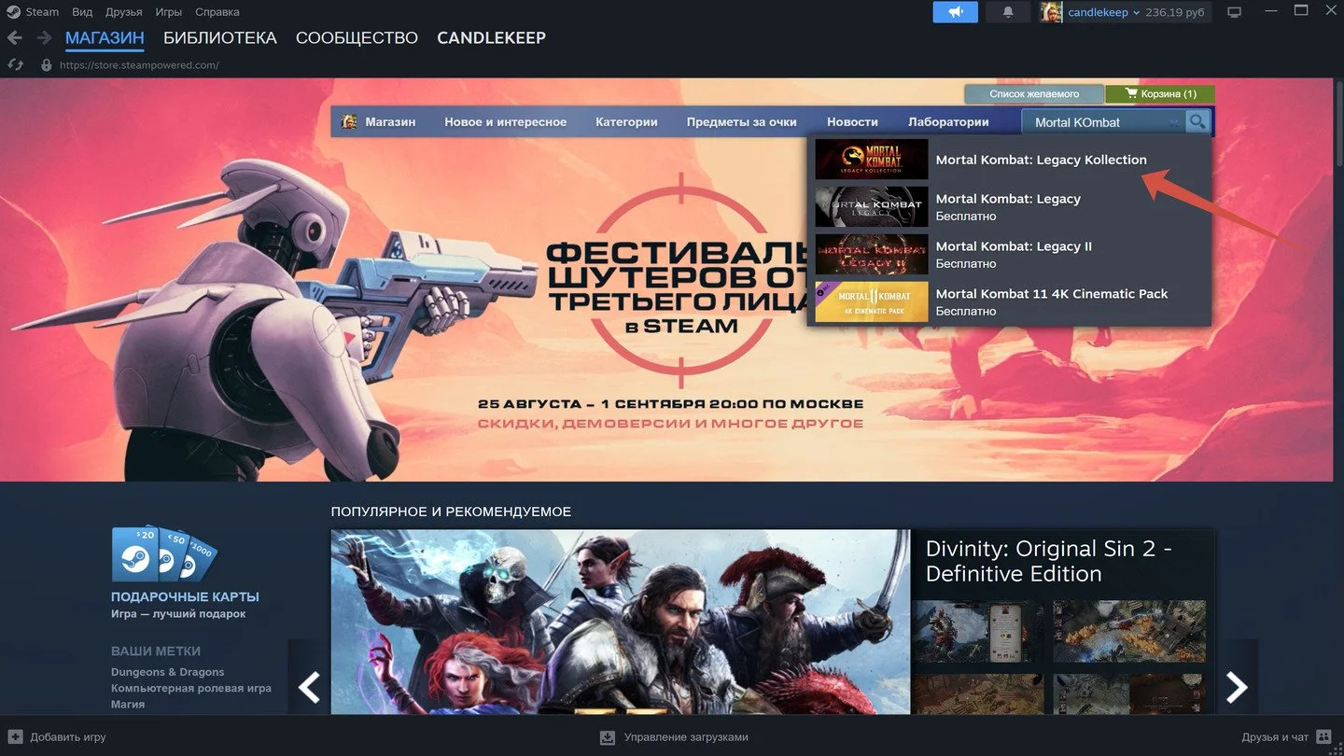The height and width of the screenshot is (756, 1344).
Task: Click the ПОПУЛЯРНОЕ И РЕКОМЕНДУЕМОЕ heading
Action: point(451,511)
